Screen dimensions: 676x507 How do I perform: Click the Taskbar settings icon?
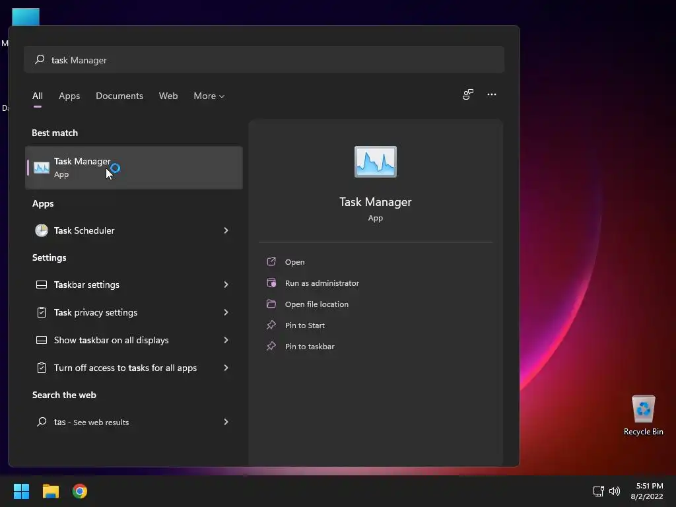pos(42,285)
